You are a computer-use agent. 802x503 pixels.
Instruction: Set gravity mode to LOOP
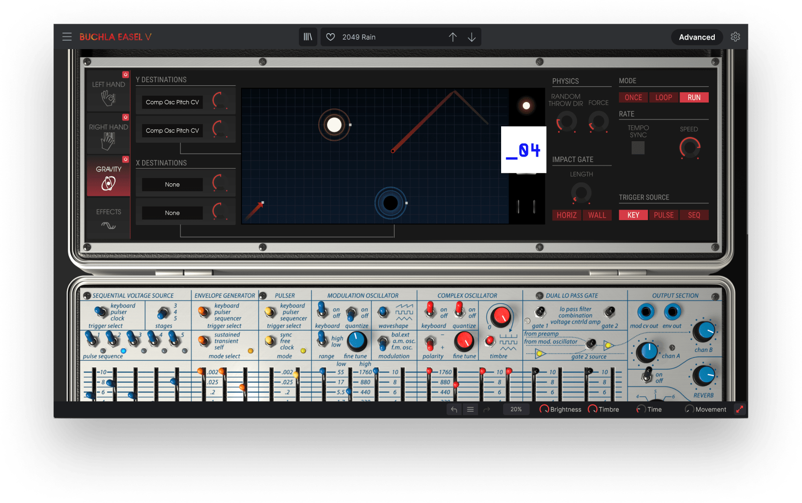pyautogui.click(x=663, y=98)
